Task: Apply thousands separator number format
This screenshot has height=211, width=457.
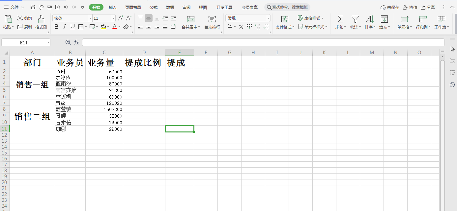Action: point(249,27)
